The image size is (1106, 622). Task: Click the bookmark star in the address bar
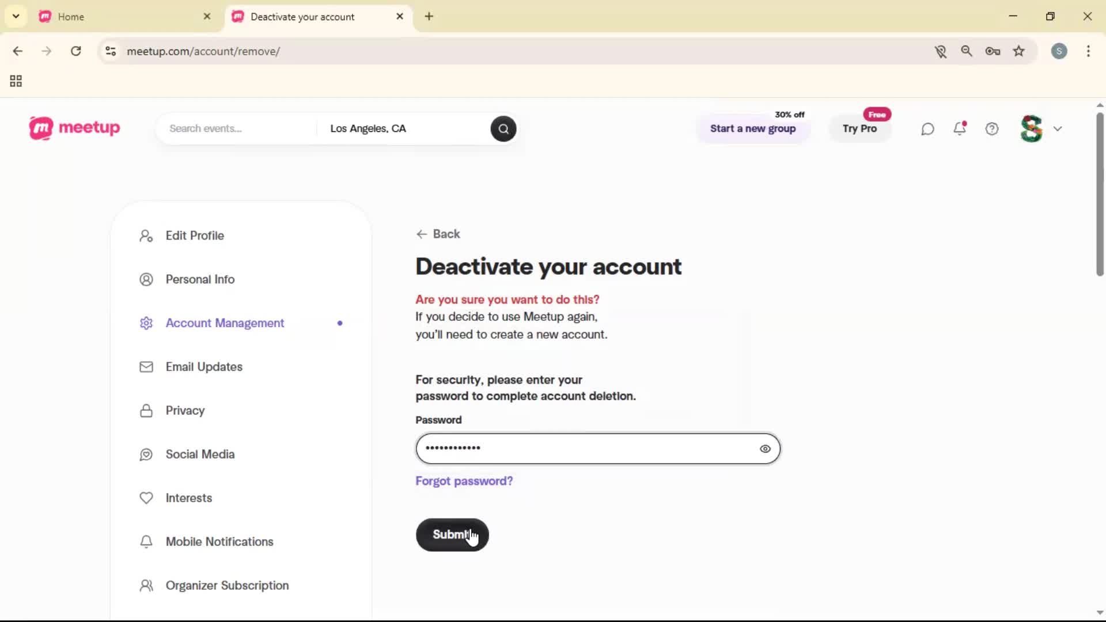coord(1019,51)
